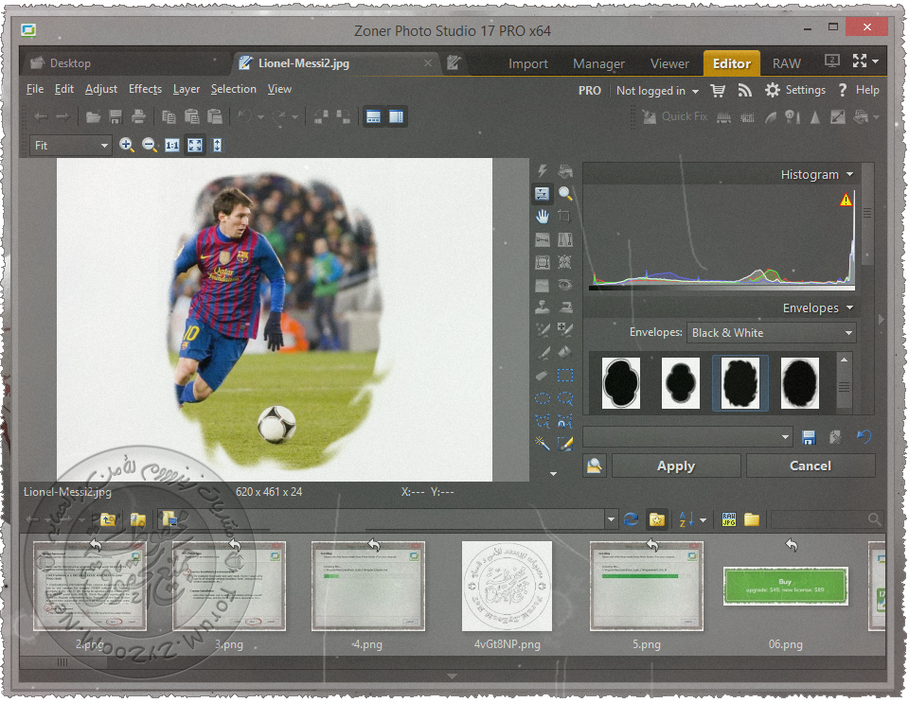Open the filmstrip path dropdown

coord(611,519)
